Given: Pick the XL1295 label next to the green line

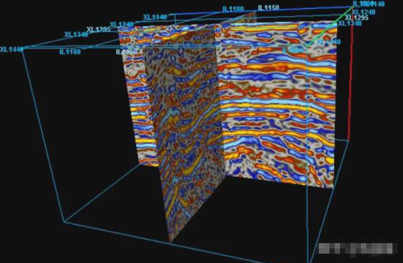Looking at the screenshot, I should (356, 18).
